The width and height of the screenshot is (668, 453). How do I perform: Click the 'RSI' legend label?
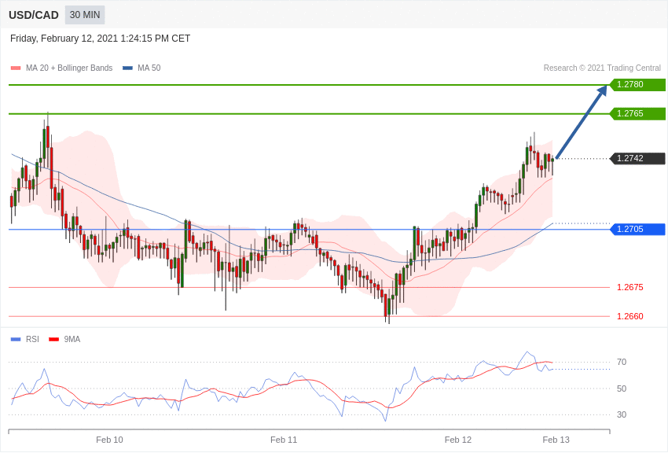[x=32, y=339]
